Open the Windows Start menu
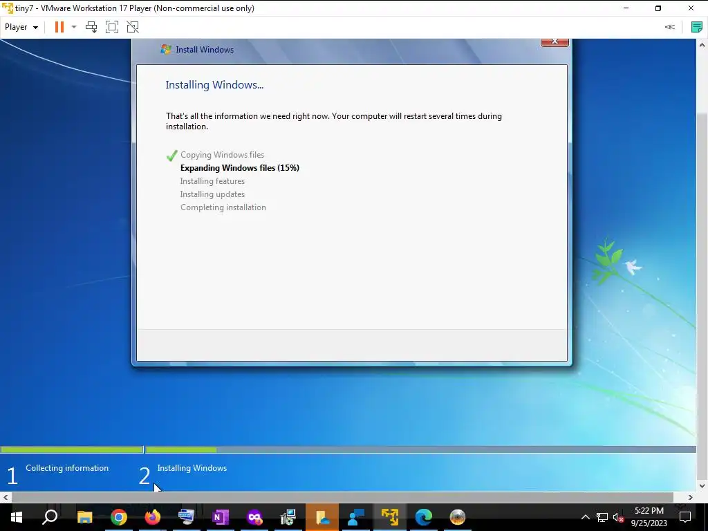Viewport: 708px width, 531px height. pyautogui.click(x=17, y=517)
